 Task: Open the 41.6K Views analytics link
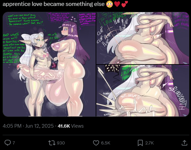(x=71, y=126)
